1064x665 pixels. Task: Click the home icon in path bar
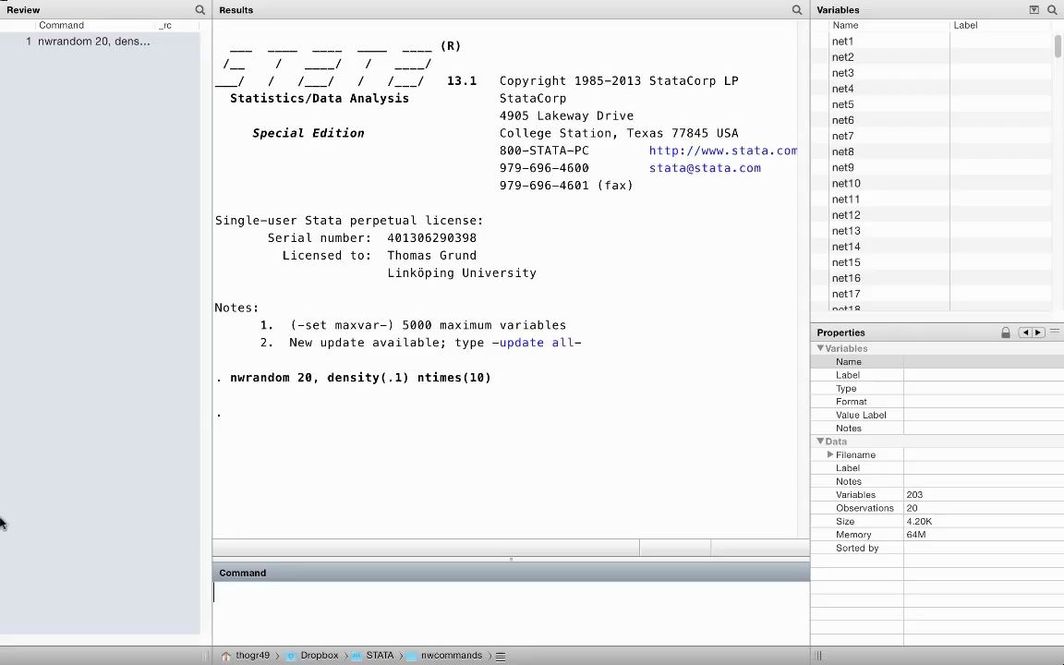(x=226, y=655)
